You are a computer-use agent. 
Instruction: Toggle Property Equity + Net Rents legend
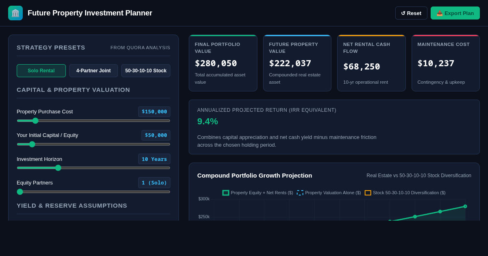coord(258,193)
